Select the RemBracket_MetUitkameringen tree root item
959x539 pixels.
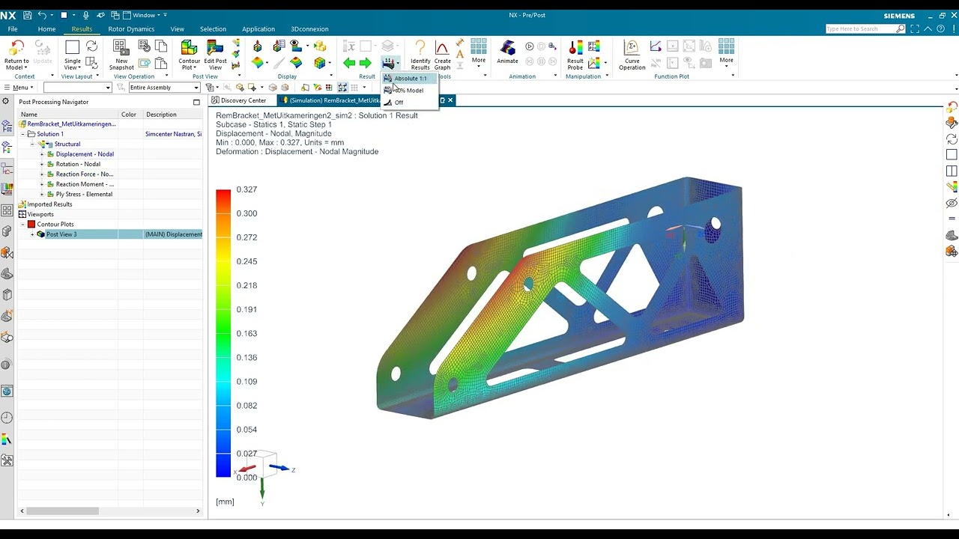click(x=71, y=124)
